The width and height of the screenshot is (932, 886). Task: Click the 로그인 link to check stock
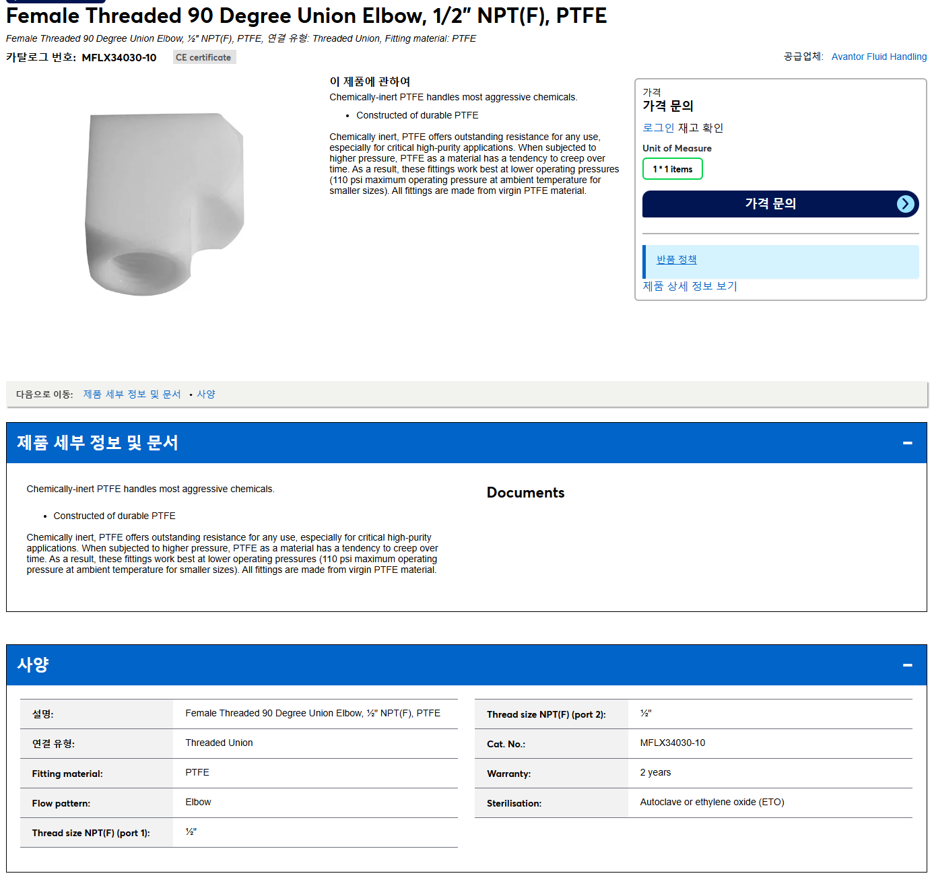[x=658, y=128]
